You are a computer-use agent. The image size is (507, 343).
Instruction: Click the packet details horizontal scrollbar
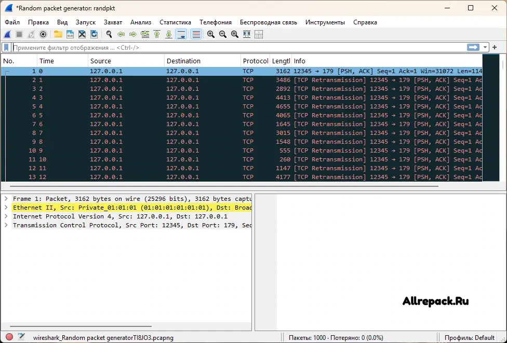click(81, 326)
